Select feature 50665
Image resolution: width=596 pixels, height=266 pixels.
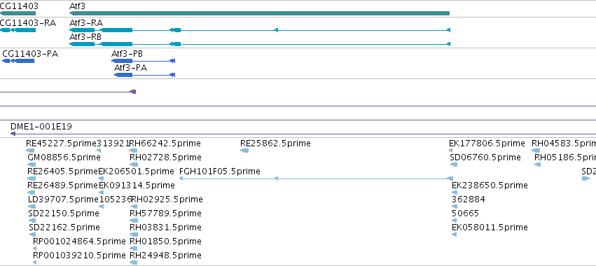click(x=465, y=213)
